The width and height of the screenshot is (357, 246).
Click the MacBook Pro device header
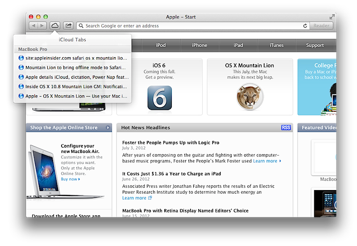coord(72,49)
